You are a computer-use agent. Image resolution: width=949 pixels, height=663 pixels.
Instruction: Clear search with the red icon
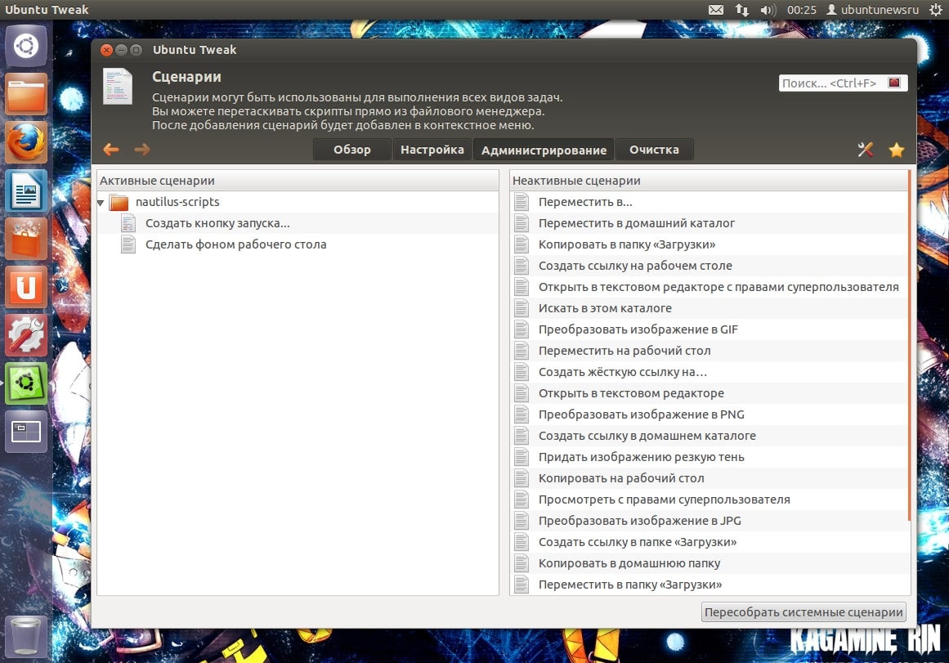pyautogui.click(x=894, y=83)
